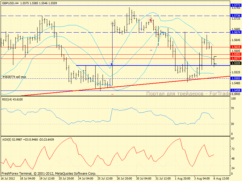Click the 1.5736 price level label
242x181 pixels.
coord(236,16)
